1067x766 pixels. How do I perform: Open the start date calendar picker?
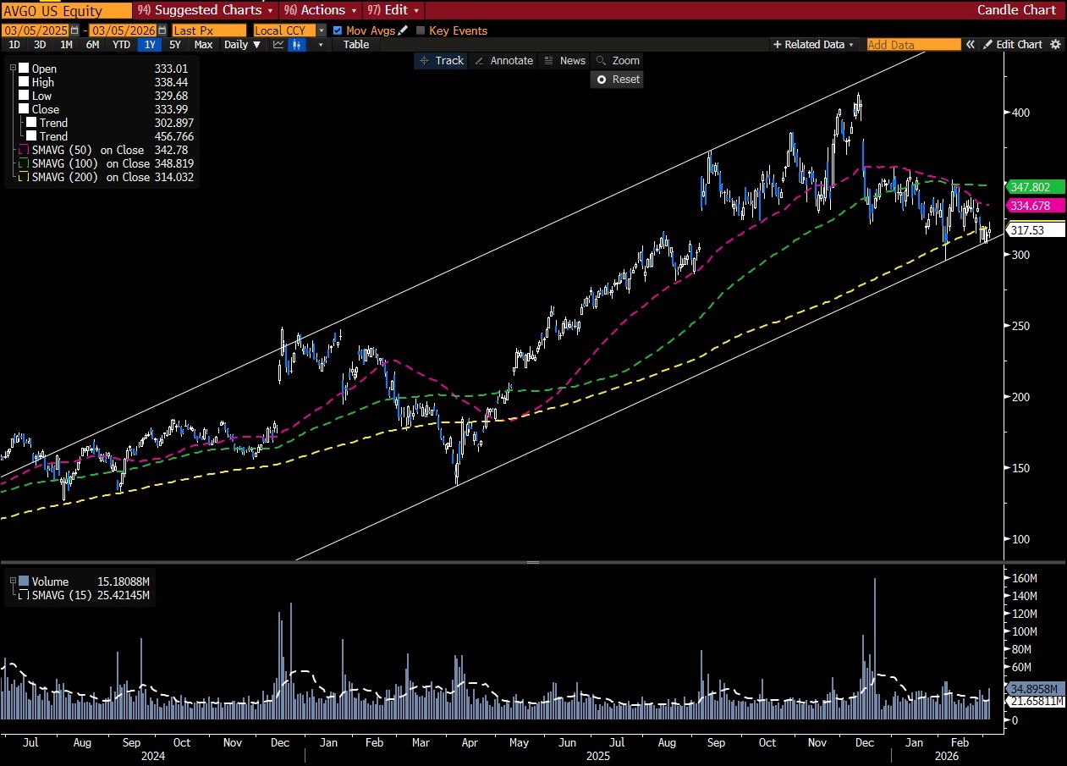(74, 30)
